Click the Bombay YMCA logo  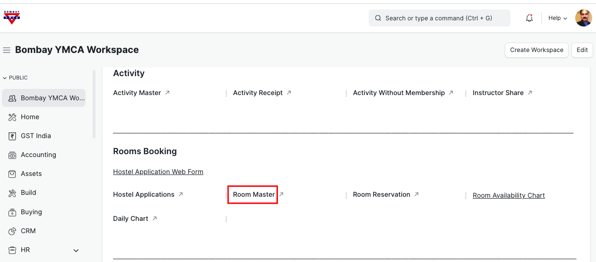point(12,17)
